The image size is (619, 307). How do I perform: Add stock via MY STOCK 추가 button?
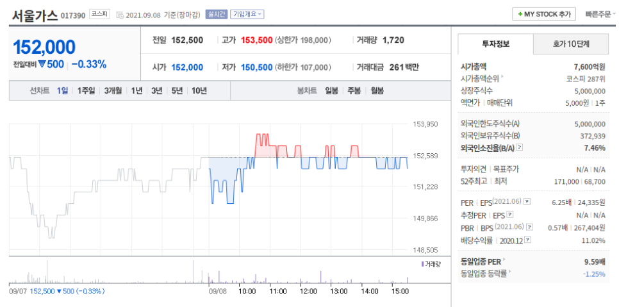[545, 14]
